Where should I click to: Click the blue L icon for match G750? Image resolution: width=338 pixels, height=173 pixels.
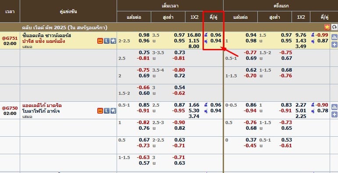107,111
